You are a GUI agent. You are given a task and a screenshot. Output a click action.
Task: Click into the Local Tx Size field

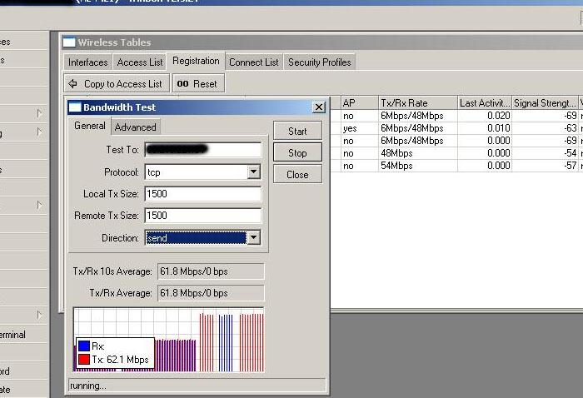tap(202, 194)
